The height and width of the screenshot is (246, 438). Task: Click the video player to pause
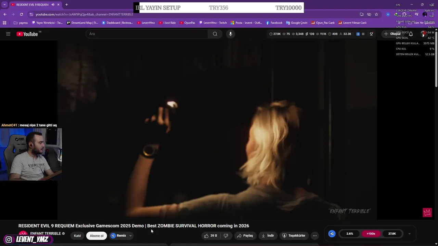point(217,130)
